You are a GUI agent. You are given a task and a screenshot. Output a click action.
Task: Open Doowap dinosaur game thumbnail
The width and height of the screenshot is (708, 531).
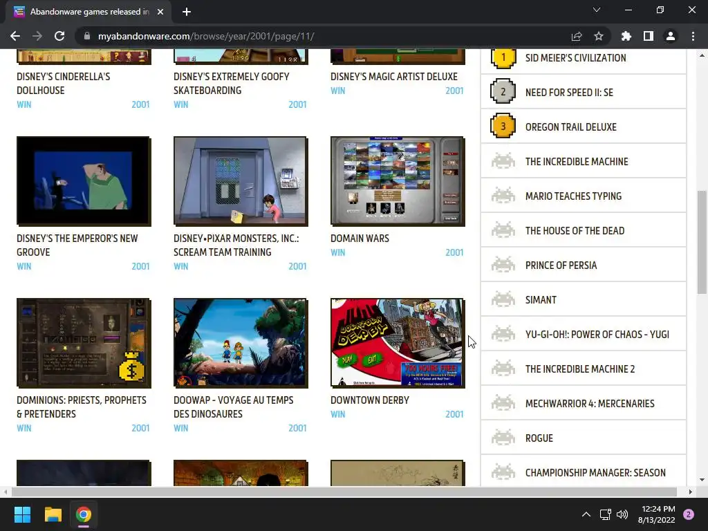241,343
